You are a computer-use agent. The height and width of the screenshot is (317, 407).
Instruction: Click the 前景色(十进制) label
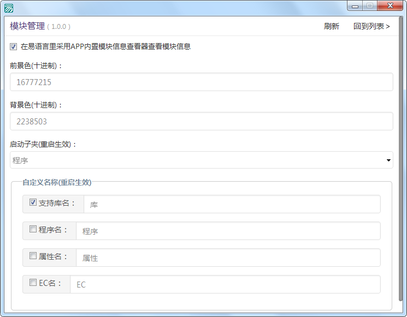36,66
